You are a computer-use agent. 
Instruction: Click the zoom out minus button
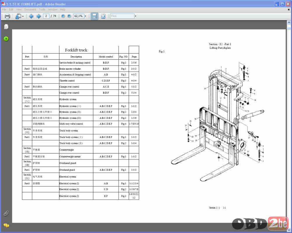[x=63, y=16]
